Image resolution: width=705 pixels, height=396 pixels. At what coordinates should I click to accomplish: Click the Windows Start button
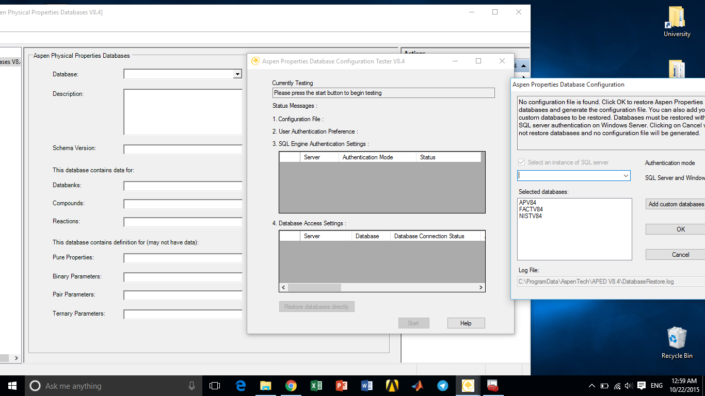[12, 386]
